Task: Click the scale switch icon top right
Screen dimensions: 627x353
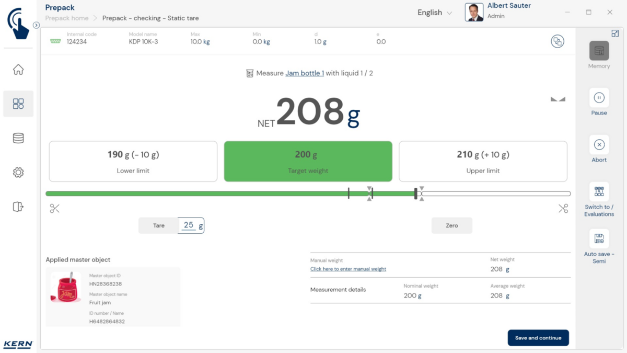Action: pos(558,41)
